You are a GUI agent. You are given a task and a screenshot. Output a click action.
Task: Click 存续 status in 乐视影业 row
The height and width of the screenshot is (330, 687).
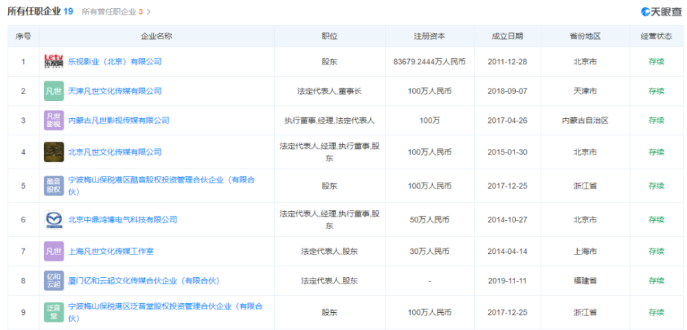pos(656,62)
